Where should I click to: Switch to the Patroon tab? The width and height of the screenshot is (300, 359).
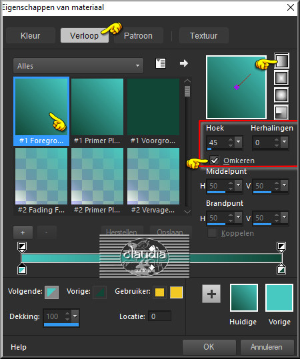click(138, 36)
